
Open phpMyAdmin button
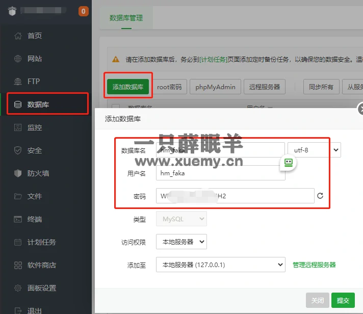point(215,87)
